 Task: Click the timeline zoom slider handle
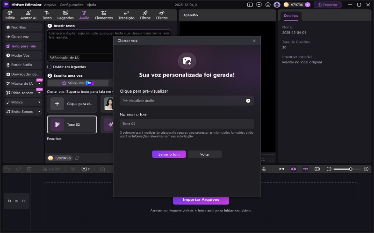[350, 169]
